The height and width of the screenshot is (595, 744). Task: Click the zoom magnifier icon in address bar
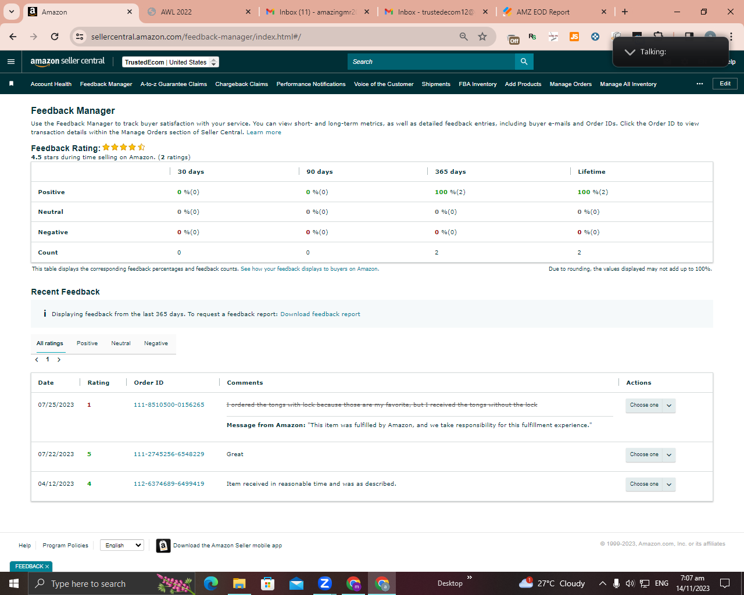coord(464,37)
